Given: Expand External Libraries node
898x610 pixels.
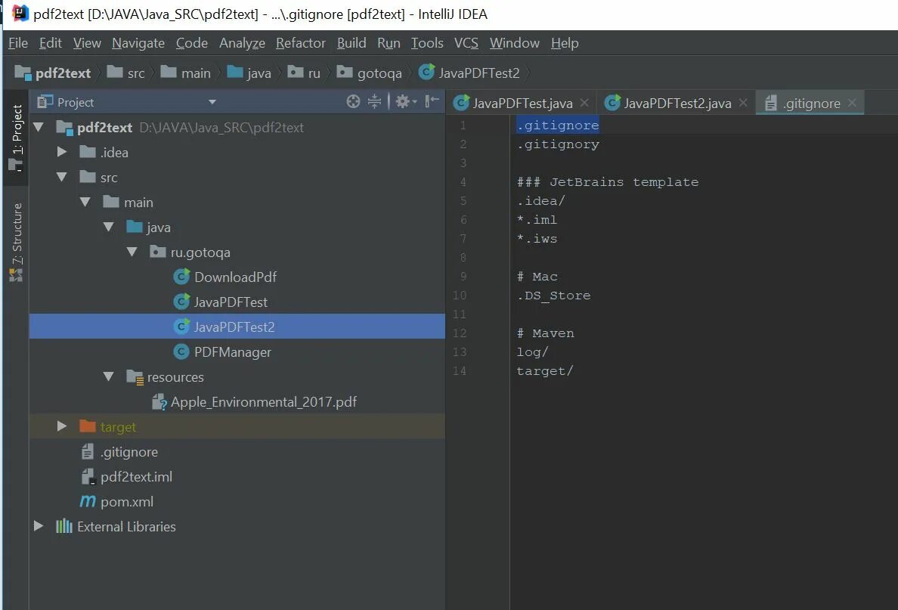Looking at the screenshot, I should 39,526.
